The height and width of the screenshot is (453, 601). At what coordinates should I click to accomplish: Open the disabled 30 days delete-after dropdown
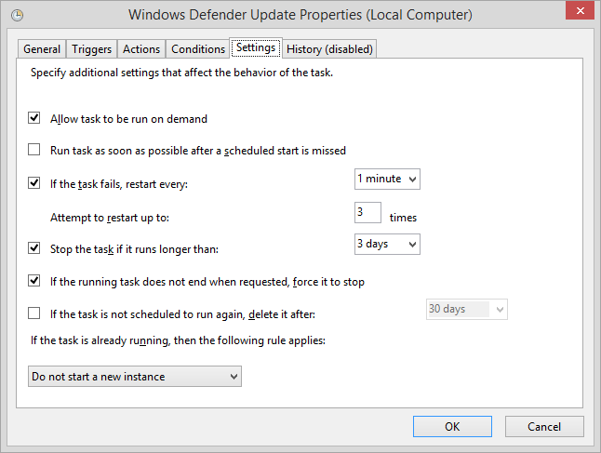467,309
